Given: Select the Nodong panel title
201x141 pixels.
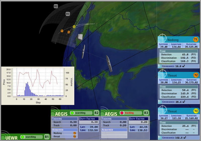Looking at the screenshot, I should click(x=173, y=40).
